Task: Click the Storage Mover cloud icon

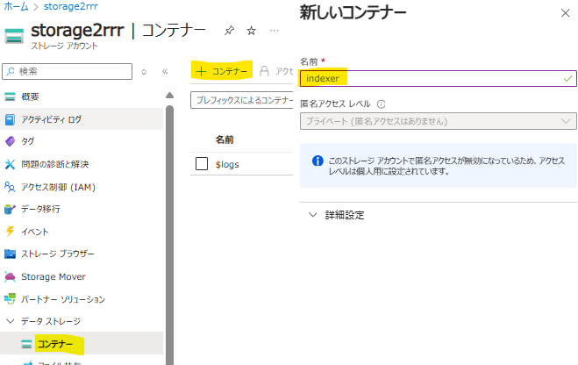Action: (x=10, y=276)
